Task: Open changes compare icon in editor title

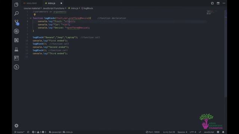Action: (x=212, y=3)
